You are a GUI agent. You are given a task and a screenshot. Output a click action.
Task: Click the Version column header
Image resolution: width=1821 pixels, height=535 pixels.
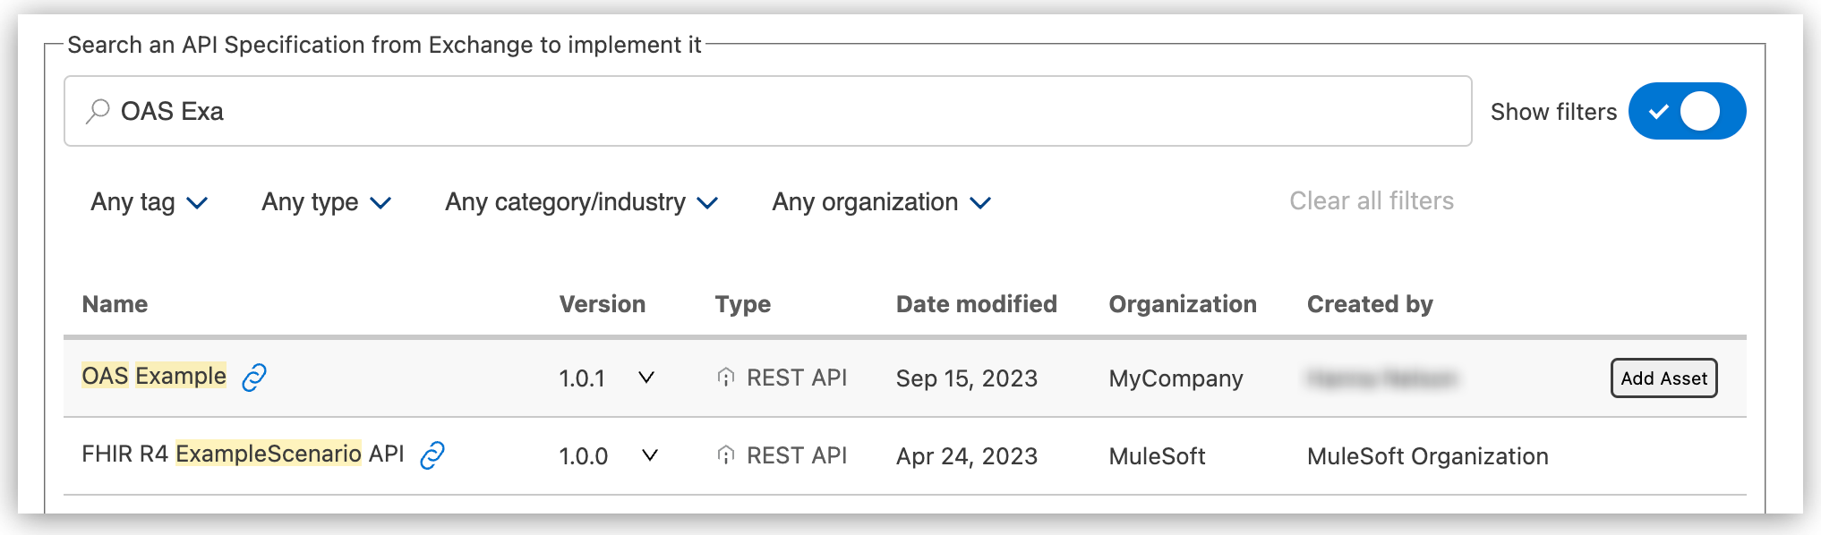click(602, 304)
